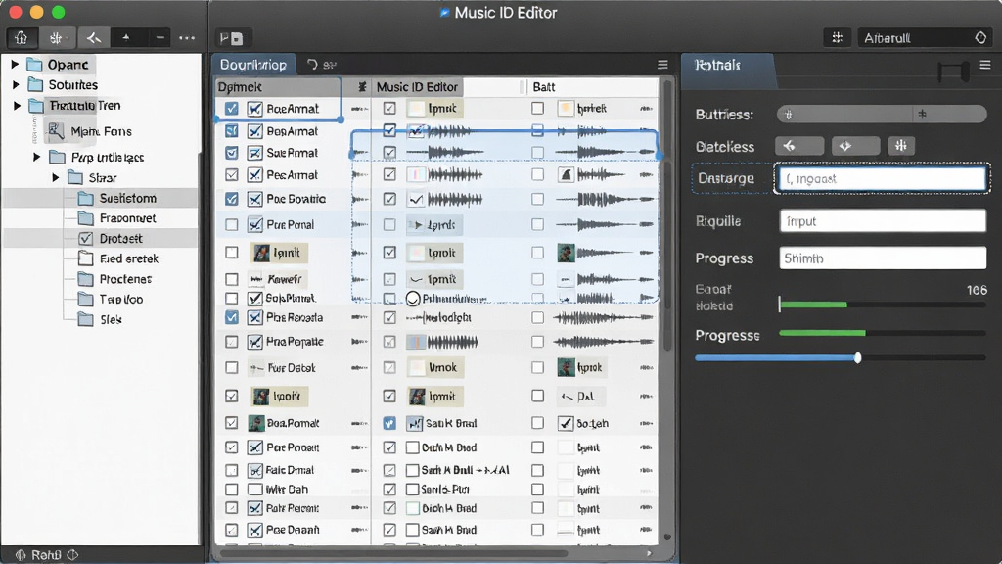Click the Batt column header
The width and height of the screenshot is (1002, 564).
coord(544,87)
